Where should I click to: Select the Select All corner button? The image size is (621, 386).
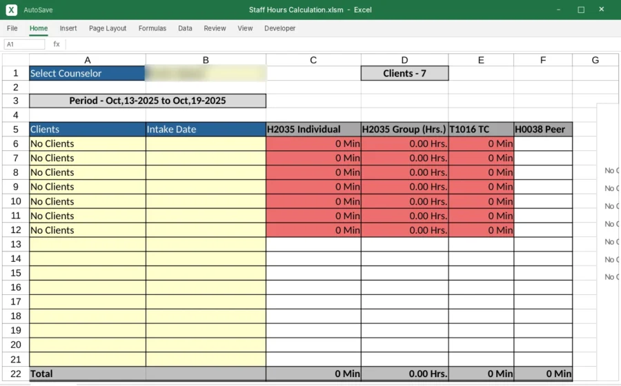click(16, 60)
